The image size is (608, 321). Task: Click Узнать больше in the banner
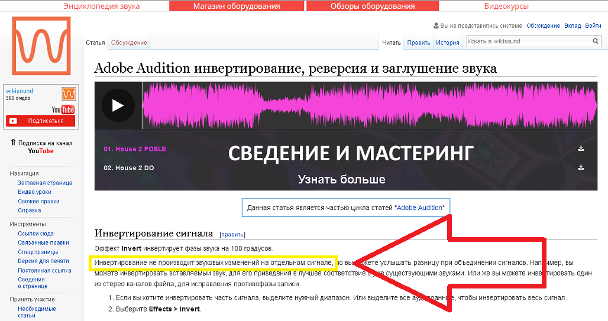[x=342, y=180]
